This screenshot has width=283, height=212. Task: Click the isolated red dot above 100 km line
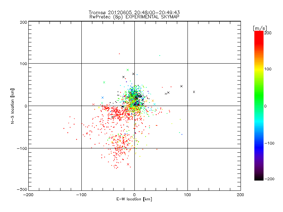point(119,54)
